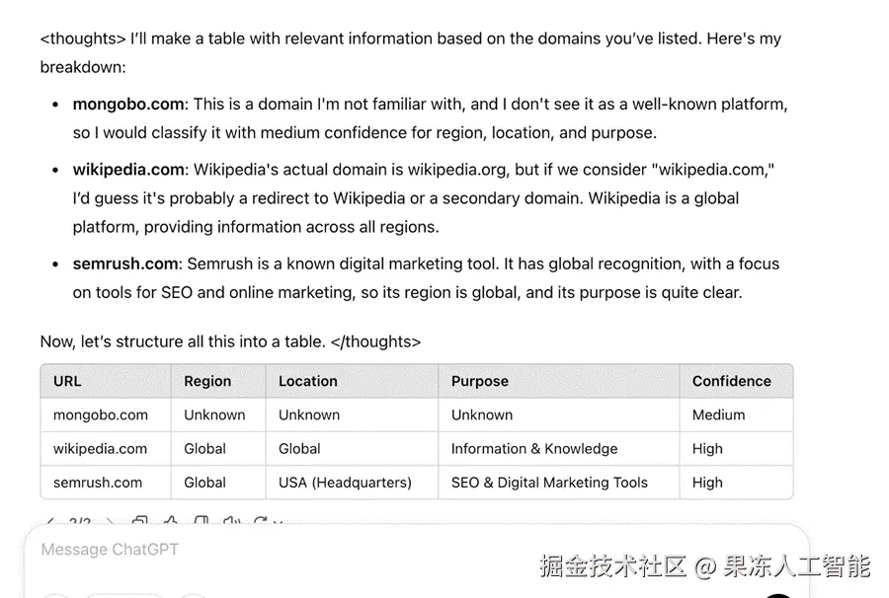Select the semrush.com cell in the table
The image size is (889, 598).
[106, 483]
